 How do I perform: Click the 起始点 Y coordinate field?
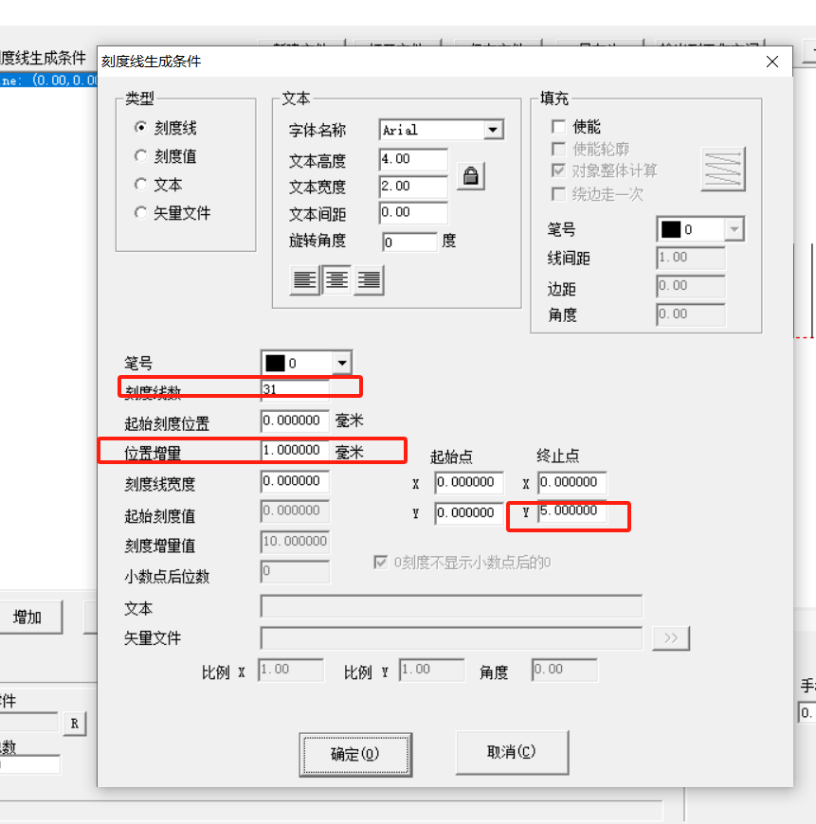pyautogui.click(x=469, y=513)
